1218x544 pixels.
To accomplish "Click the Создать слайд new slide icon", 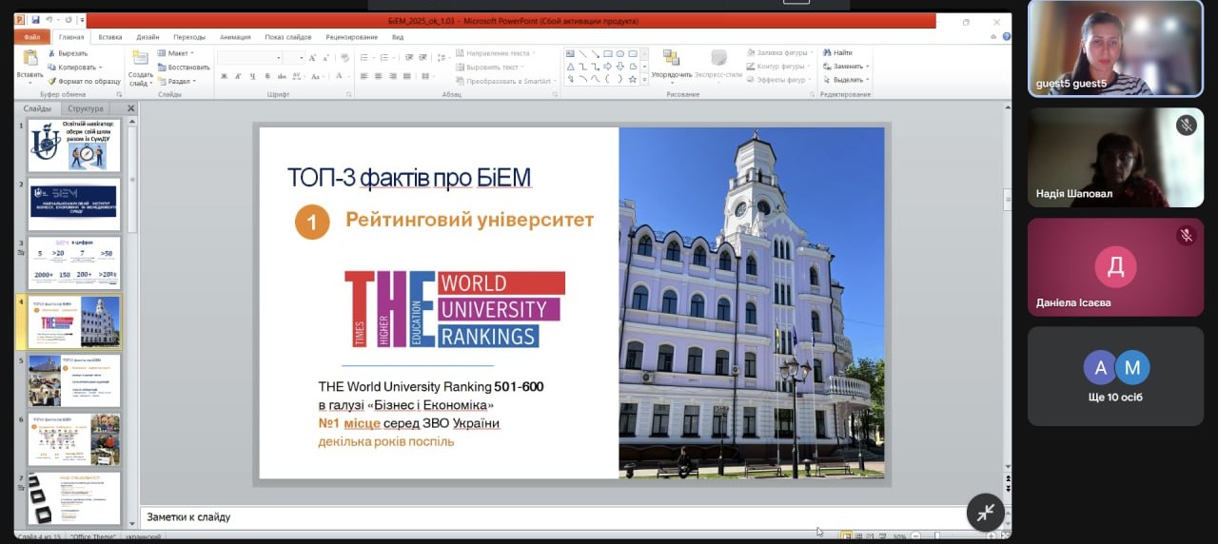I will click(140, 60).
